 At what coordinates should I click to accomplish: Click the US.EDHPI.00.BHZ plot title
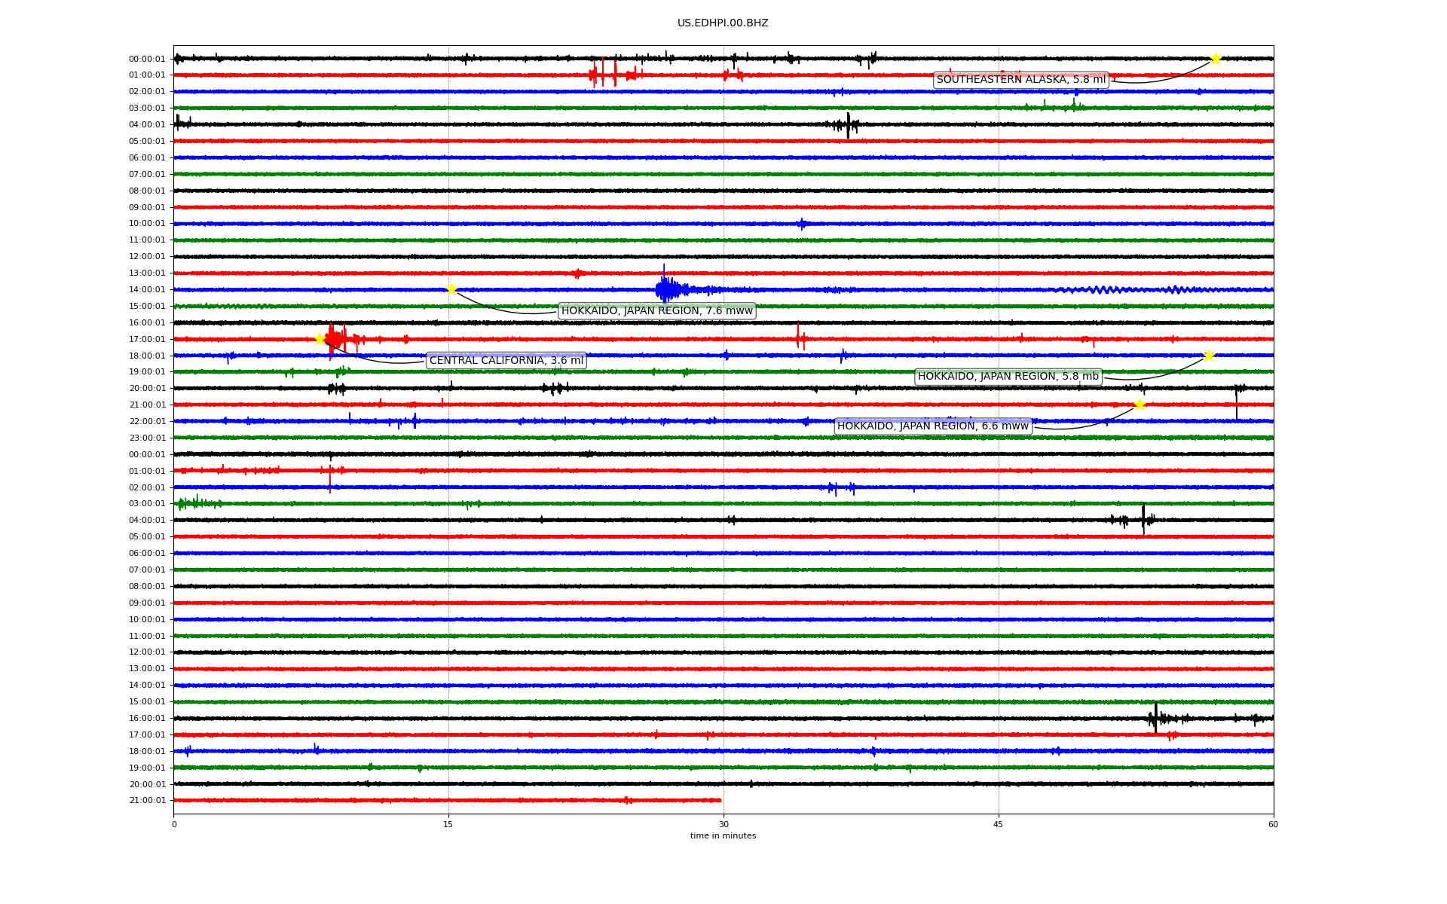click(x=723, y=23)
